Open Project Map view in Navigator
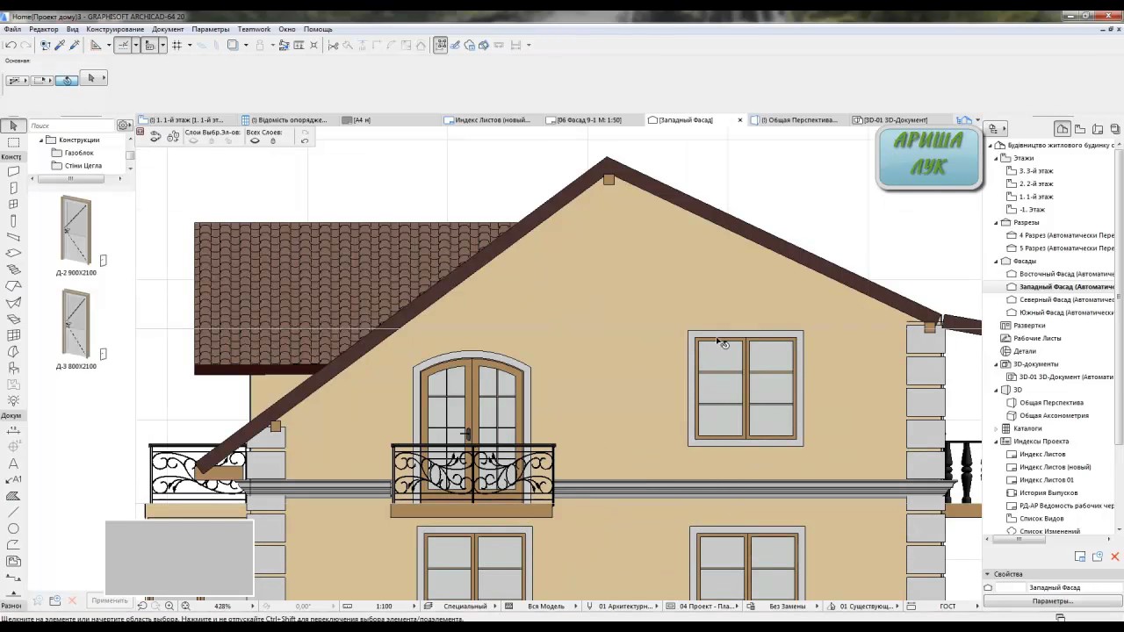The height and width of the screenshot is (632, 1124). click(x=1063, y=129)
